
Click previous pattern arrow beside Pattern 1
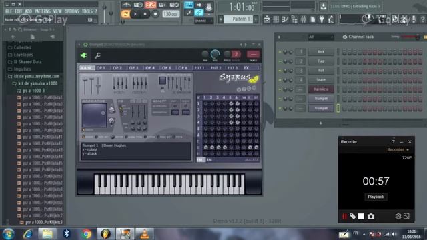point(221,19)
